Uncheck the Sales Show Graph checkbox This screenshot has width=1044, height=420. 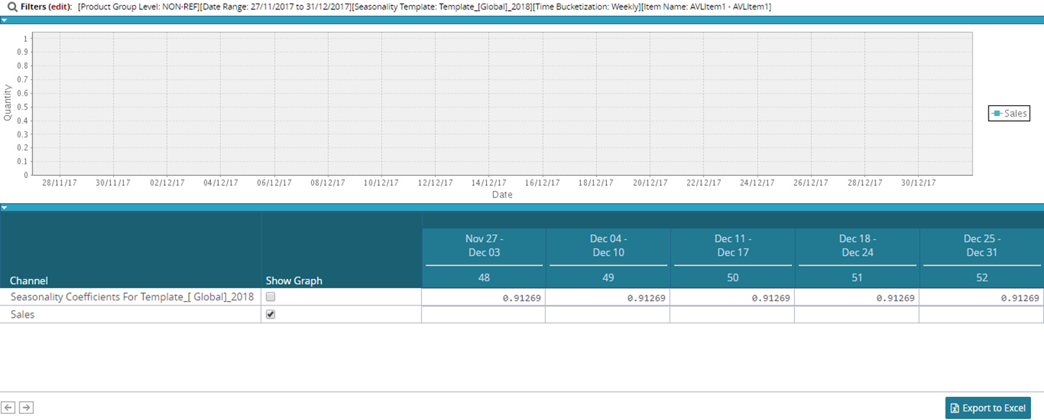click(x=270, y=315)
